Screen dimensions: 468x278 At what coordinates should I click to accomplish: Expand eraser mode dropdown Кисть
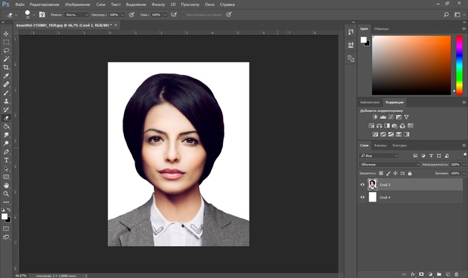point(77,15)
